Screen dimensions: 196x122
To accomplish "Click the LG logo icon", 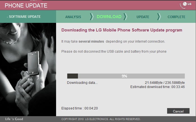I will click(x=186, y=5).
